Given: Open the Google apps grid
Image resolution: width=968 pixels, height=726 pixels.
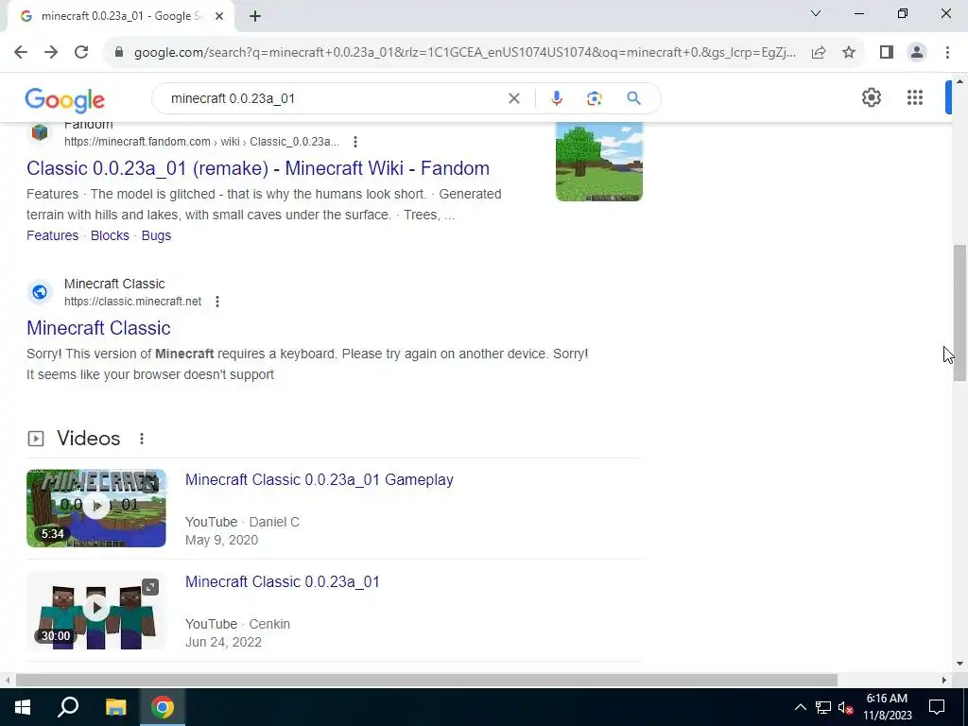Looking at the screenshot, I should [915, 97].
